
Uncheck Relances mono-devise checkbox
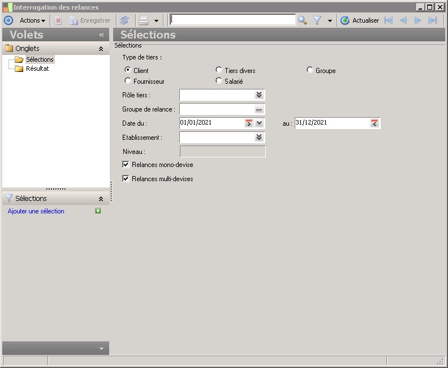coord(126,165)
